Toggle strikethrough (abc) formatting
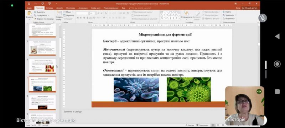The width and height of the screenshot is (285, 128). pyautogui.click(x=90, y=18)
